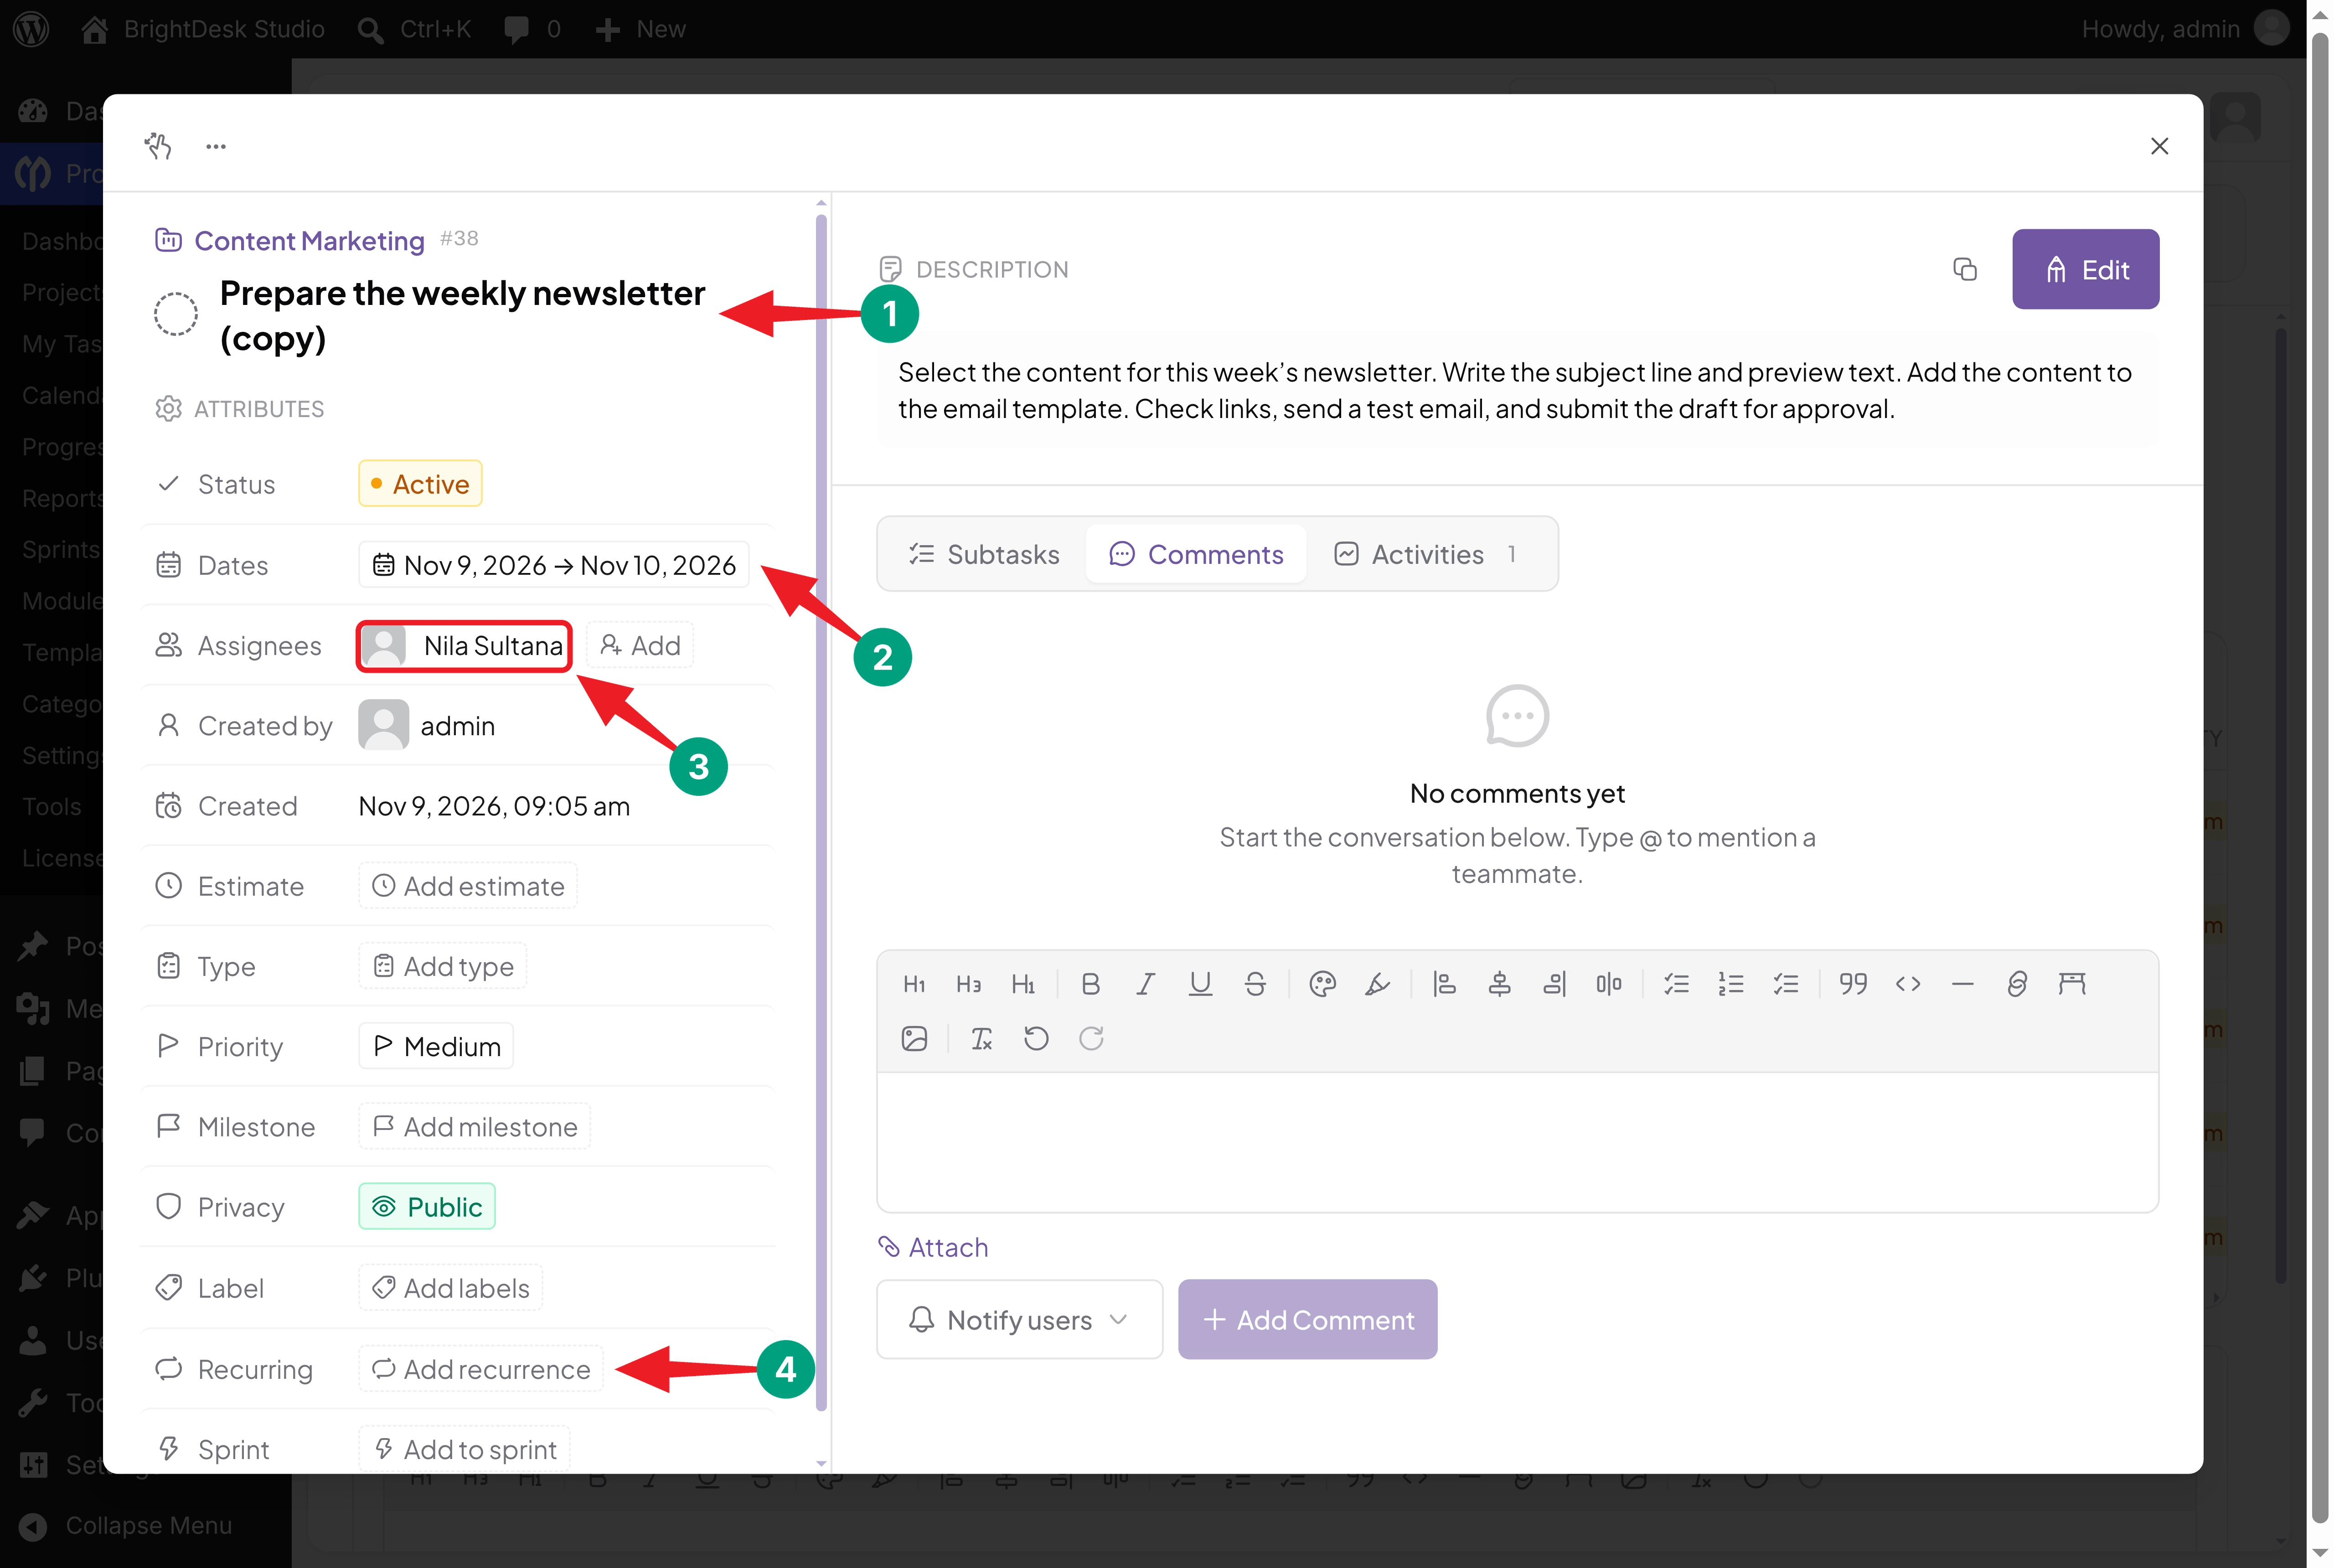Insert numbered list in comment editor
This screenshot has height=1568, width=2334.
1731,984
